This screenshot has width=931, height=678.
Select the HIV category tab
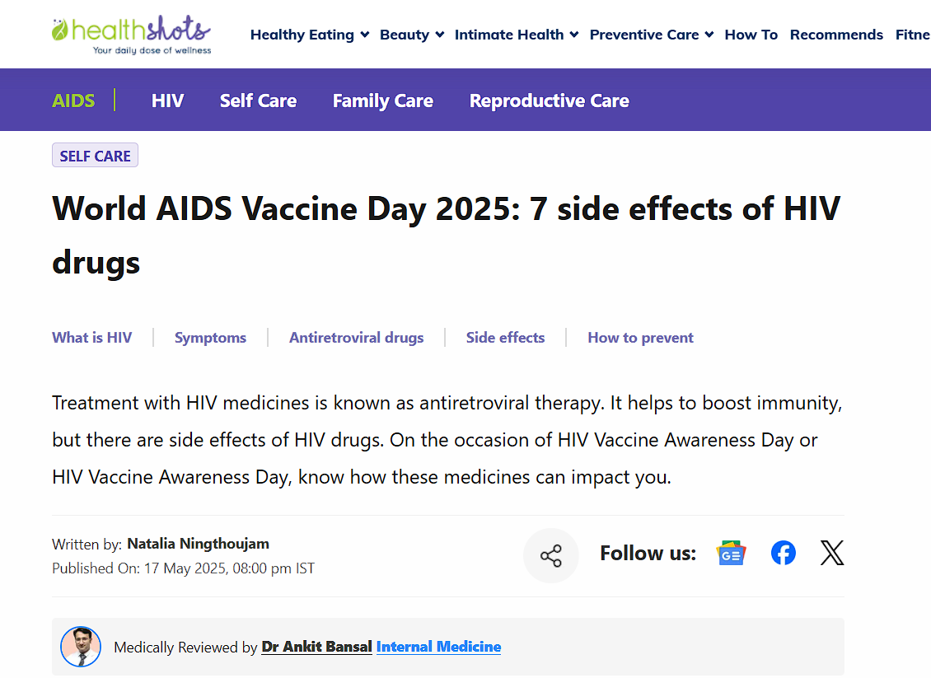pyautogui.click(x=167, y=101)
